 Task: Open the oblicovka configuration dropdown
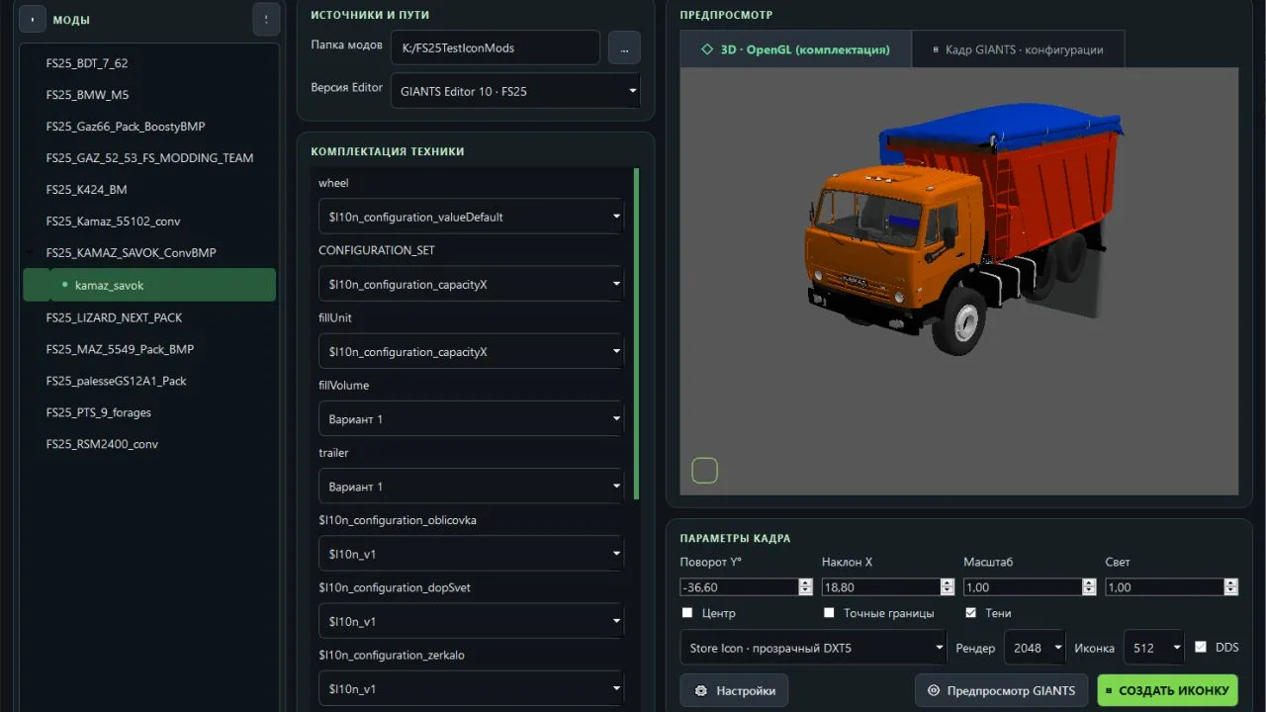(471, 554)
